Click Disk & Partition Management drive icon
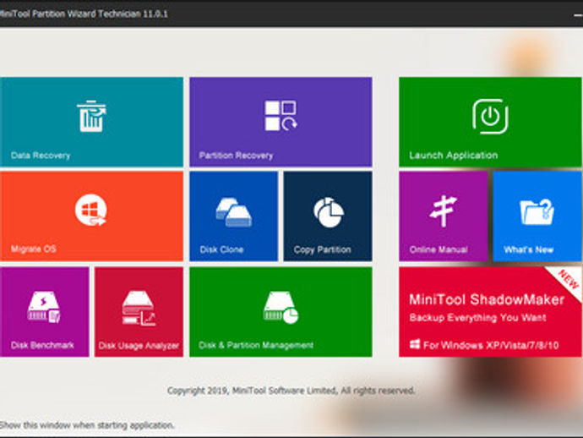The height and width of the screenshot is (438, 583). (x=281, y=308)
